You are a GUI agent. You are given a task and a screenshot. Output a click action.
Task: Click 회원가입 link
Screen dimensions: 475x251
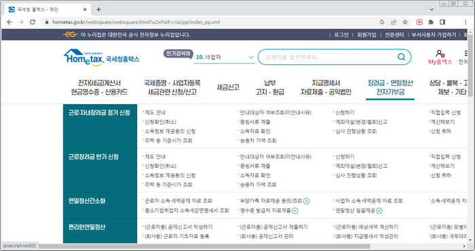point(366,35)
